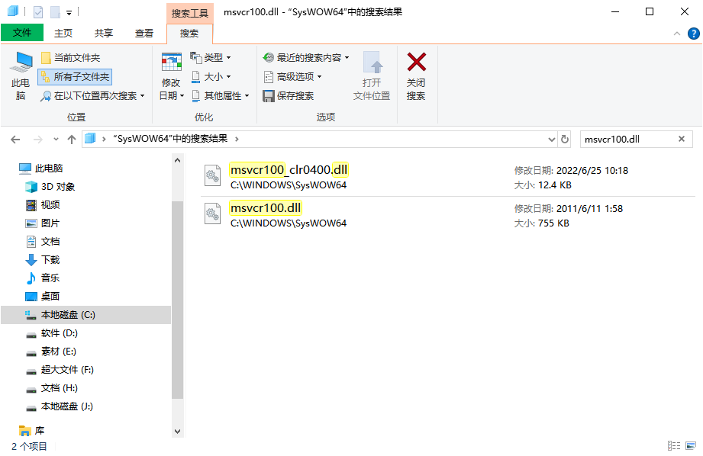Switch to the Home tab
Screen dimensions: 703x456
pos(63,33)
